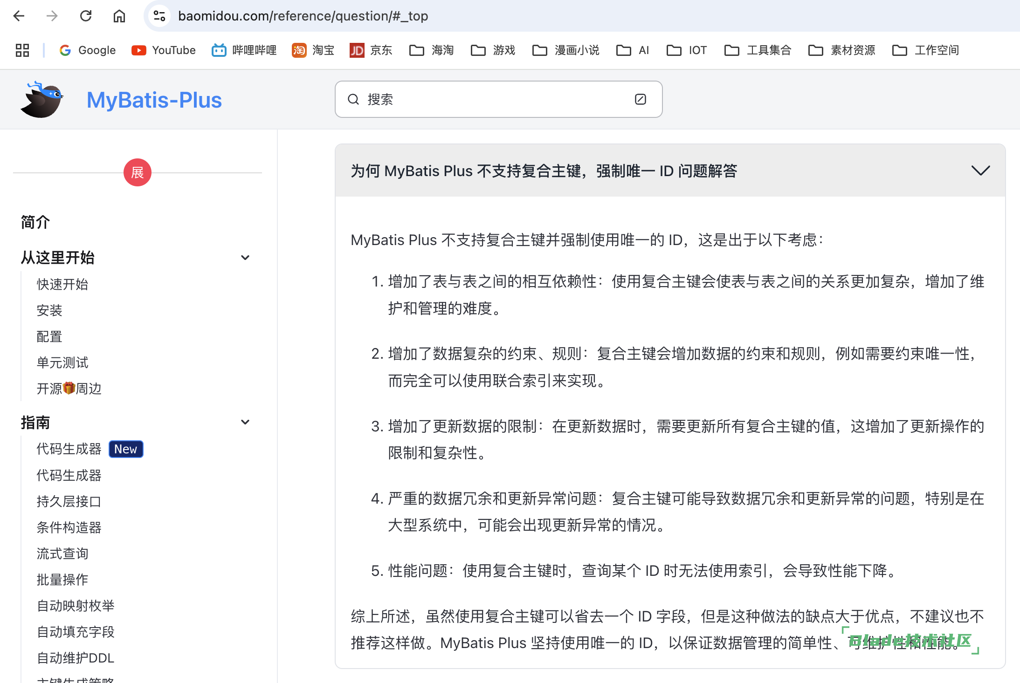Open 自动填充字段 in sidebar
Viewport: 1020px width, 683px height.
pyautogui.click(x=76, y=632)
